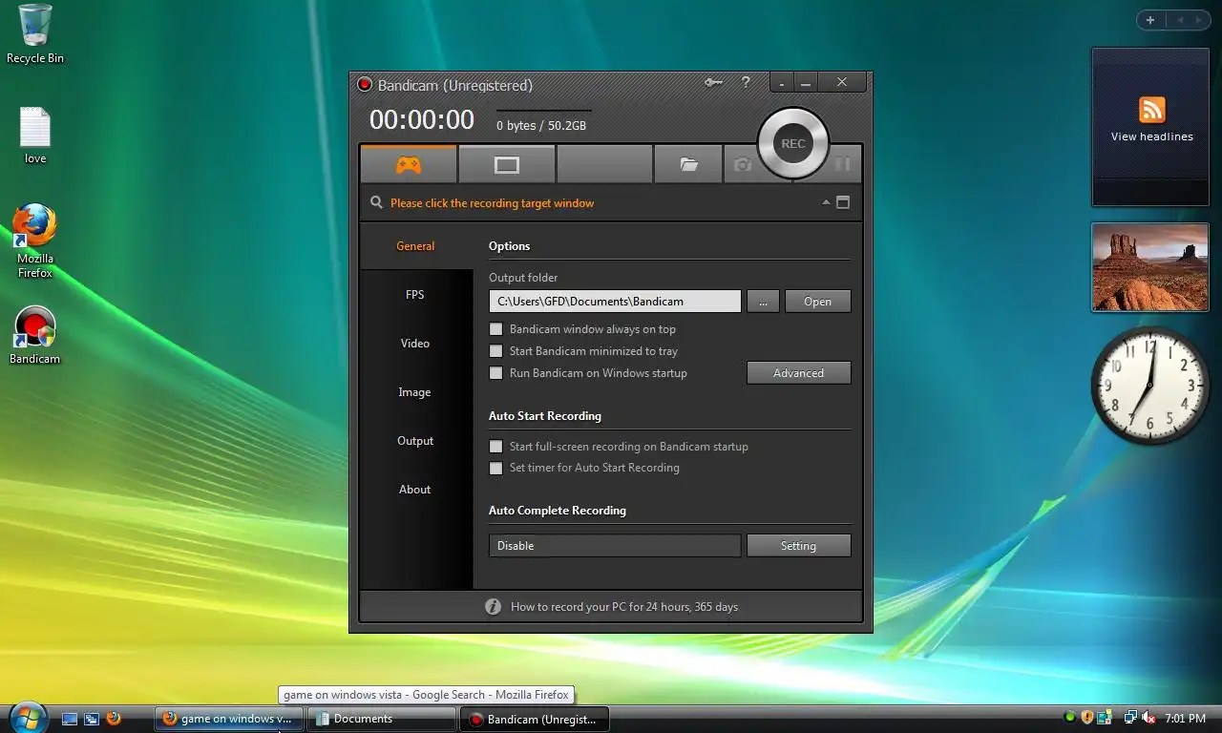
Task: Click the Open output folder button
Action: [x=817, y=302]
